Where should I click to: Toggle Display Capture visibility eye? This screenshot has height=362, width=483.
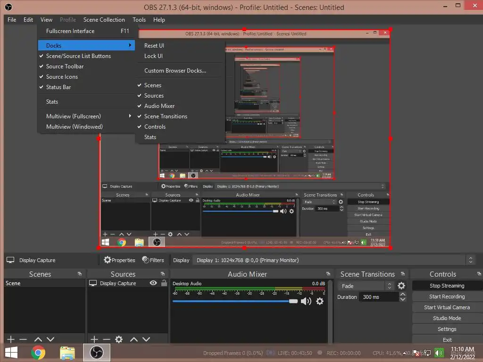point(153,283)
